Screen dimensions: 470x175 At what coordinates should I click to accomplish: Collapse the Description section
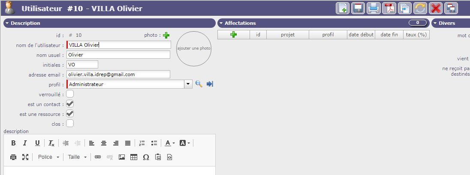coord(7,23)
